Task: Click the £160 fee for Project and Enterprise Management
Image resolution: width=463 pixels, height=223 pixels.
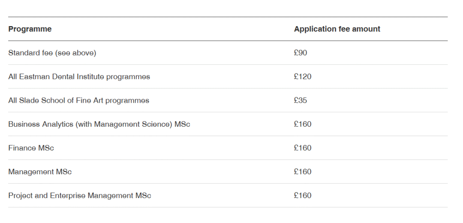Action: pyautogui.click(x=303, y=196)
